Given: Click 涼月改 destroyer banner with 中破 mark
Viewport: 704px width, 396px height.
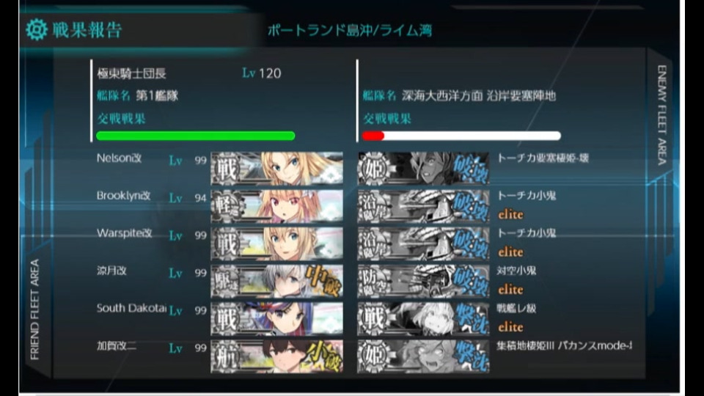Looking at the screenshot, I should [277, 281].
